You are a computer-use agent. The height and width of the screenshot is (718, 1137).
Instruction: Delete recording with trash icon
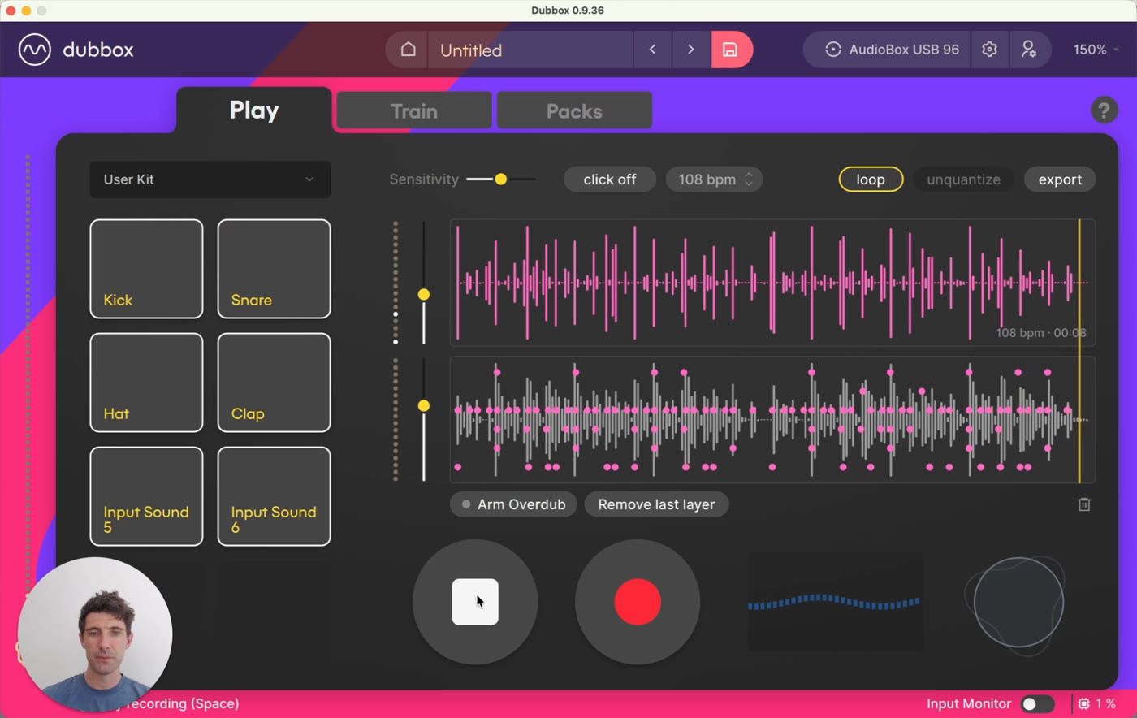(x=1084, y=504)
